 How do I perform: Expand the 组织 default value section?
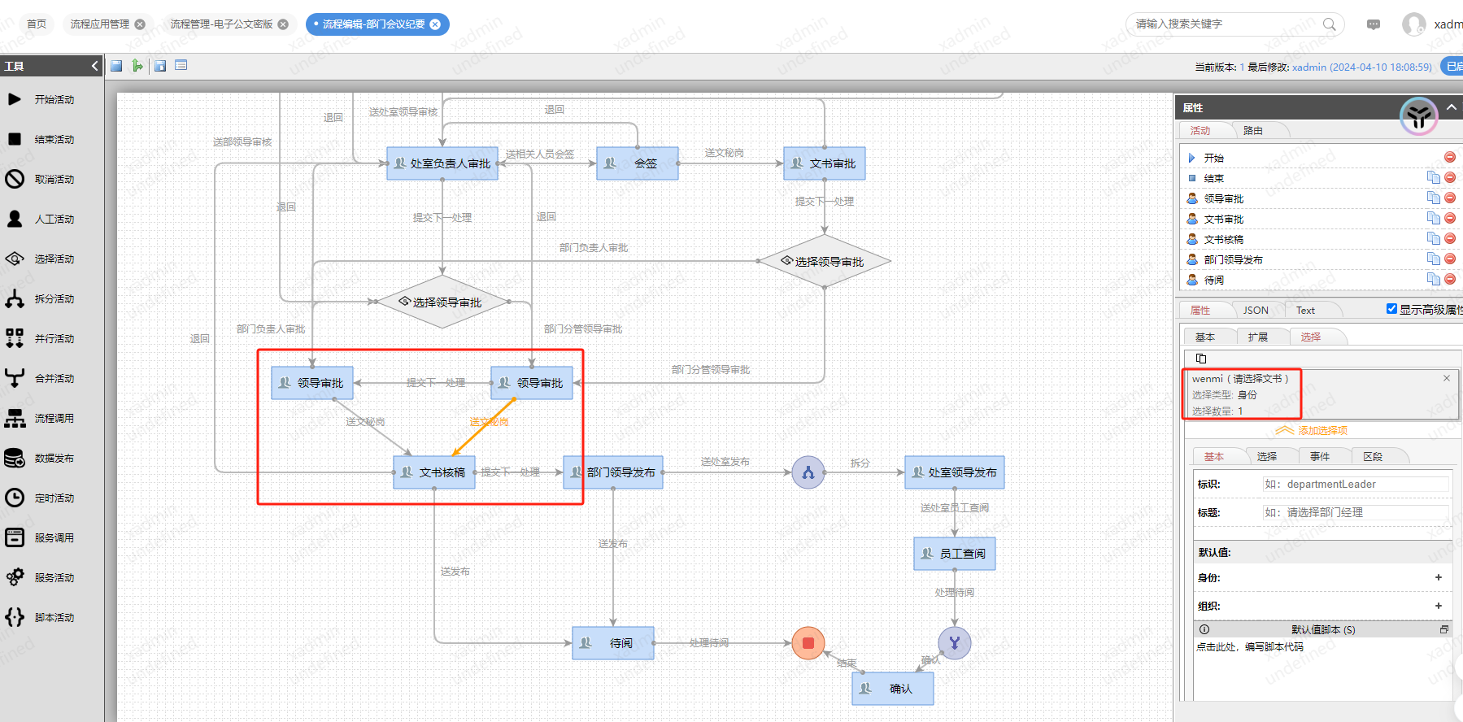click(x=1439, y=606)
